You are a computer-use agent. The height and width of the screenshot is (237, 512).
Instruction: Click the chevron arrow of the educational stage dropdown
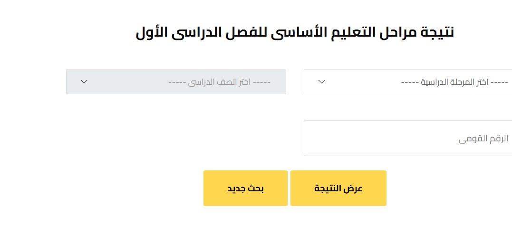321,81
